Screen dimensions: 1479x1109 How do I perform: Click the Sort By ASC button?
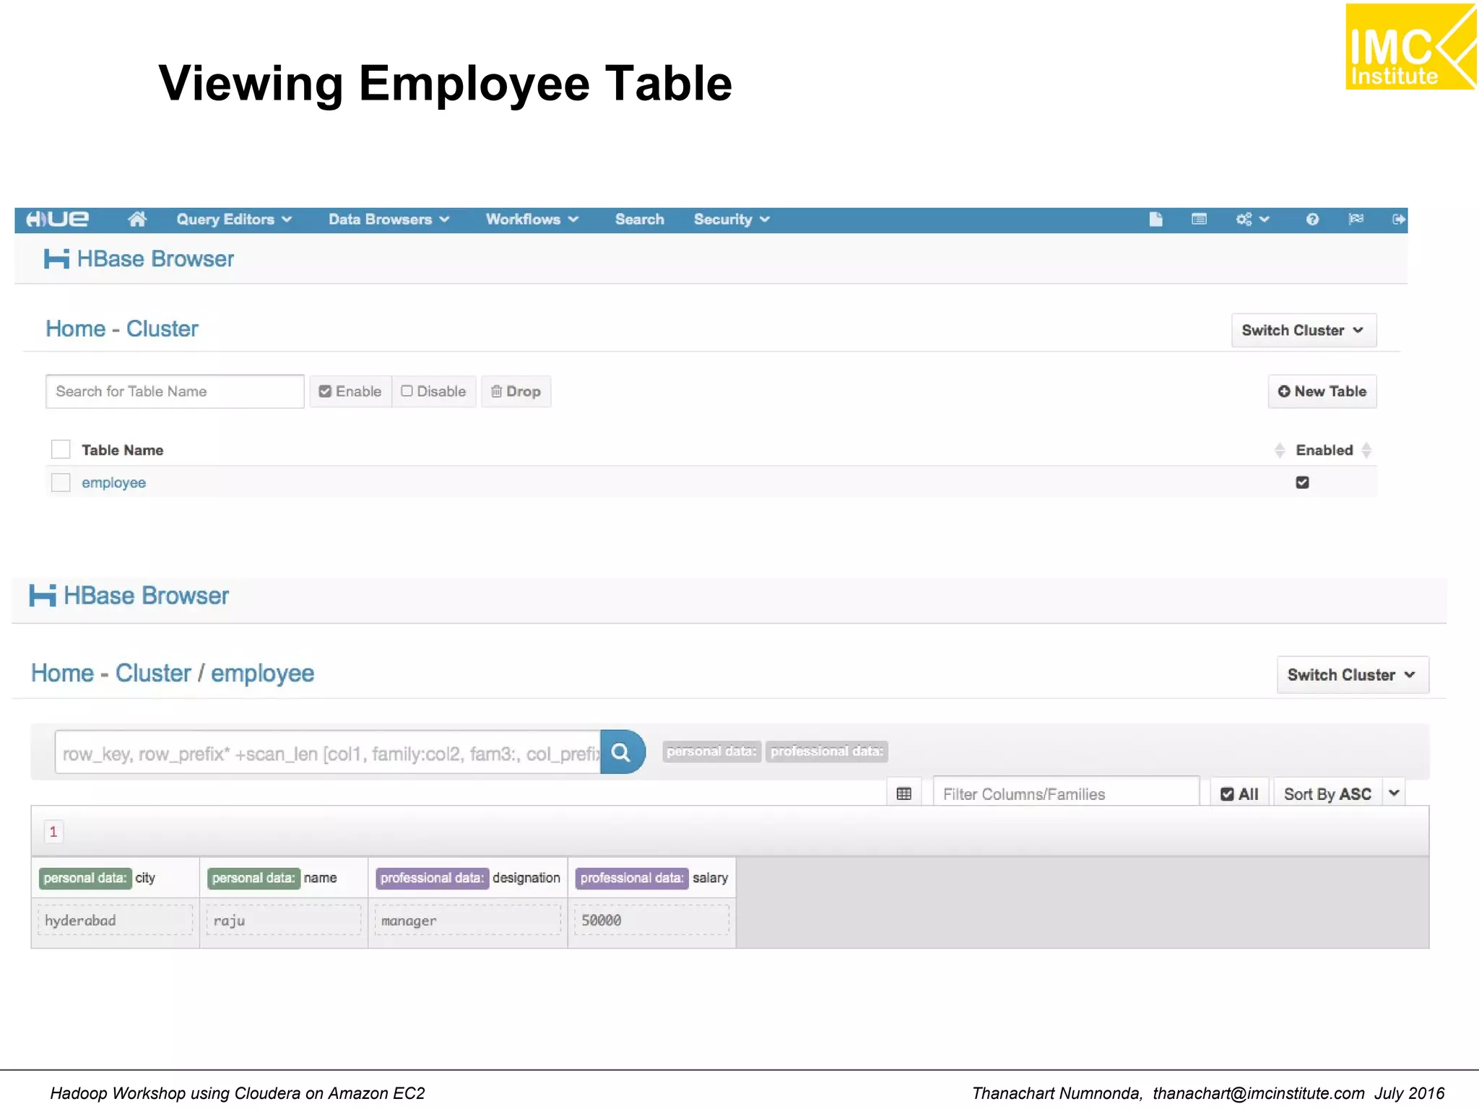[x=1327, y=793]
